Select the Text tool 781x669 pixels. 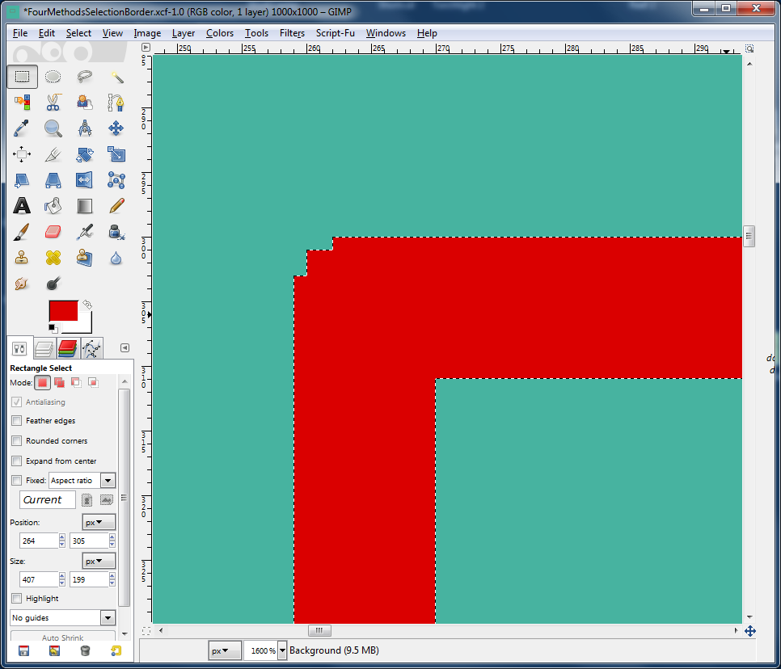tap(22, 205)
